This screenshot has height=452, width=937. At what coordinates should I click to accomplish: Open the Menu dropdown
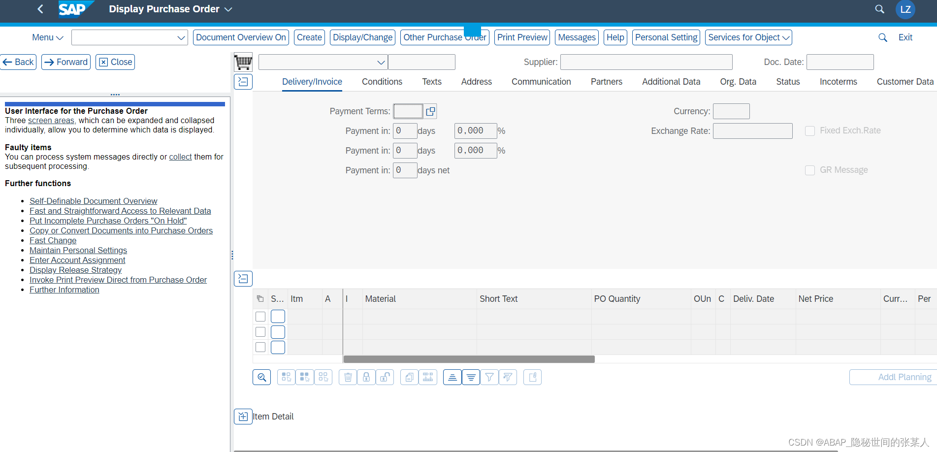pyautogui.click(x=48, y=37)
